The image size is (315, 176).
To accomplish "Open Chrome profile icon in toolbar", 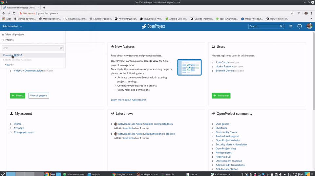I will pyautogui.click(x=306, y=13).
